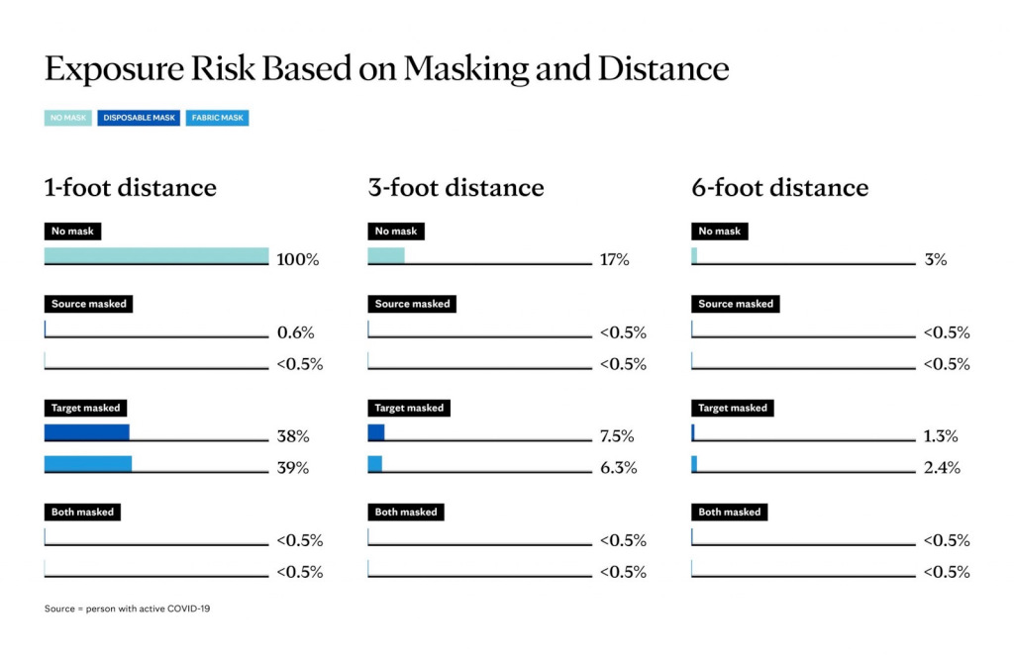Select the "6-foot distance" heading
The height and width of the screenshot is (655, 1014).
(779, 187)
